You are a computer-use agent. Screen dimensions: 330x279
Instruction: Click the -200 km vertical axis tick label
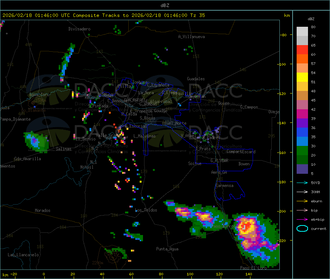(x=281, y=211)
